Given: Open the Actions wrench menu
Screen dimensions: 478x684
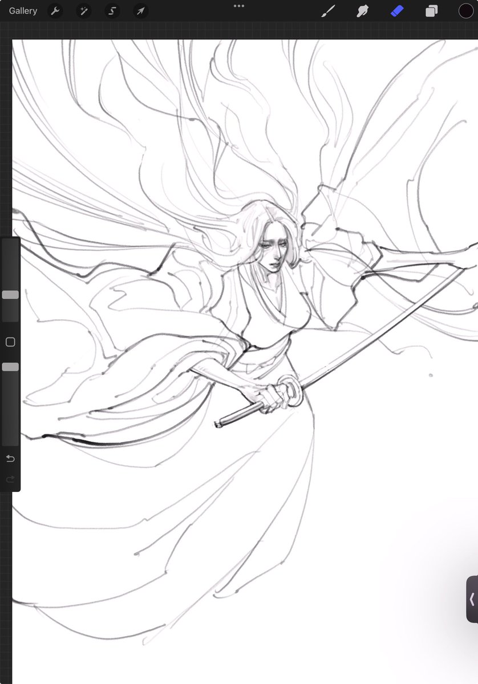Looking at the screenshot, I should point(55,11).
